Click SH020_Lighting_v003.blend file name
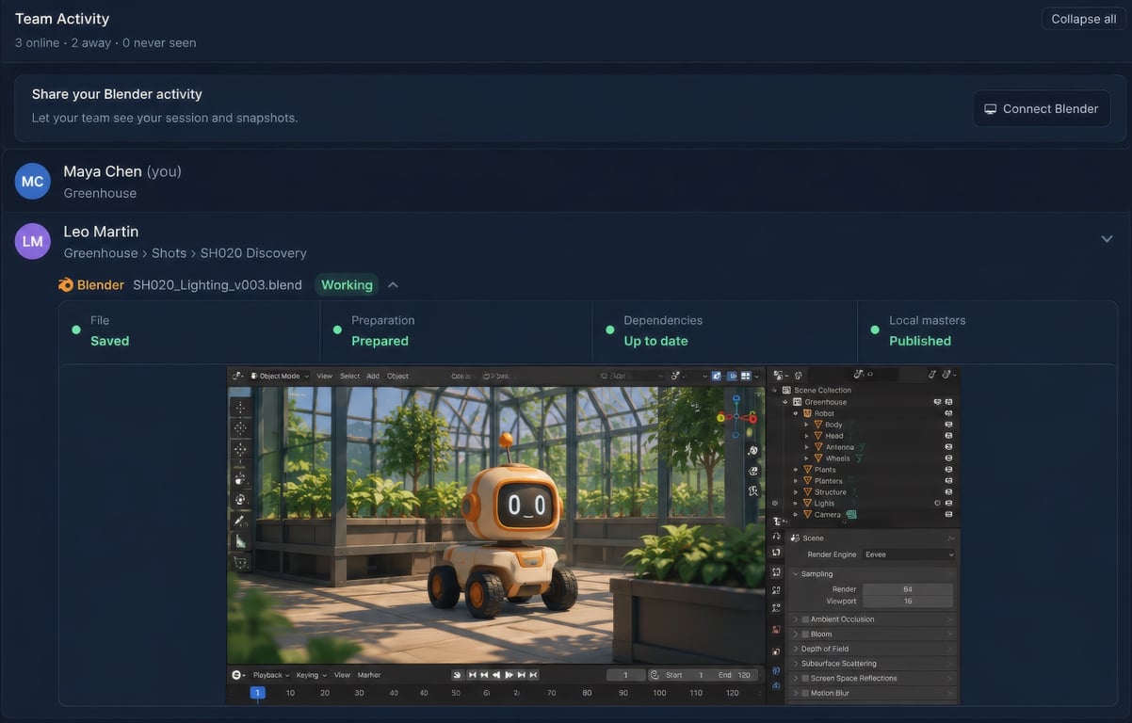This screenshot has width=1132, height=723. tap(218, 285)
